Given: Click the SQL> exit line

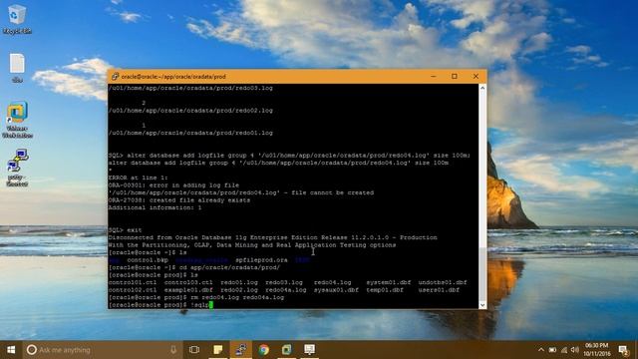Looking at the screenshot, I should coord(125,230).
